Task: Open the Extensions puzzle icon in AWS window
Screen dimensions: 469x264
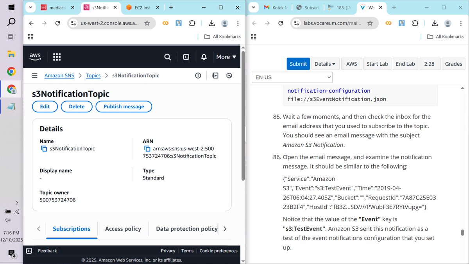Action: point(192,23)
